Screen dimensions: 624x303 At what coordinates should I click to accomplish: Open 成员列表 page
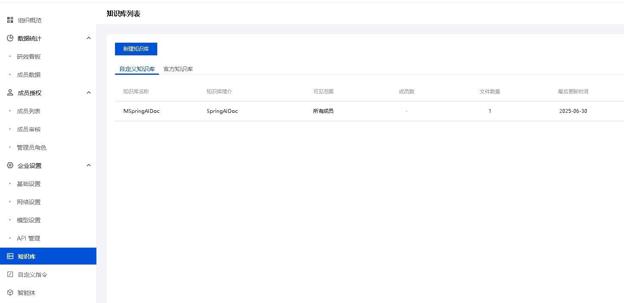coord(29,111)
